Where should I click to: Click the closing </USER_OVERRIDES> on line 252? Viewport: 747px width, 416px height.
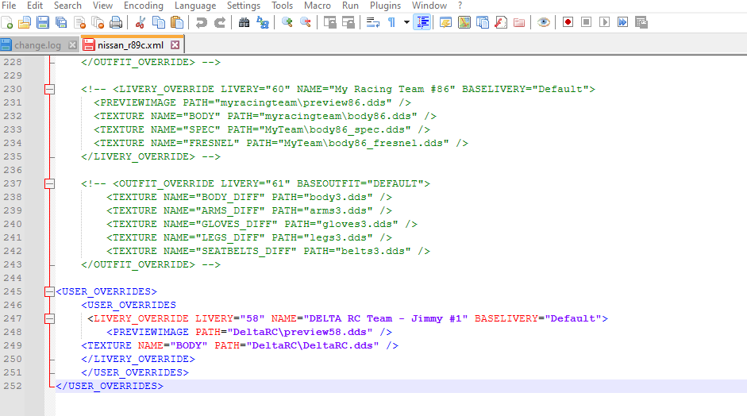click(x=110, y=386)
